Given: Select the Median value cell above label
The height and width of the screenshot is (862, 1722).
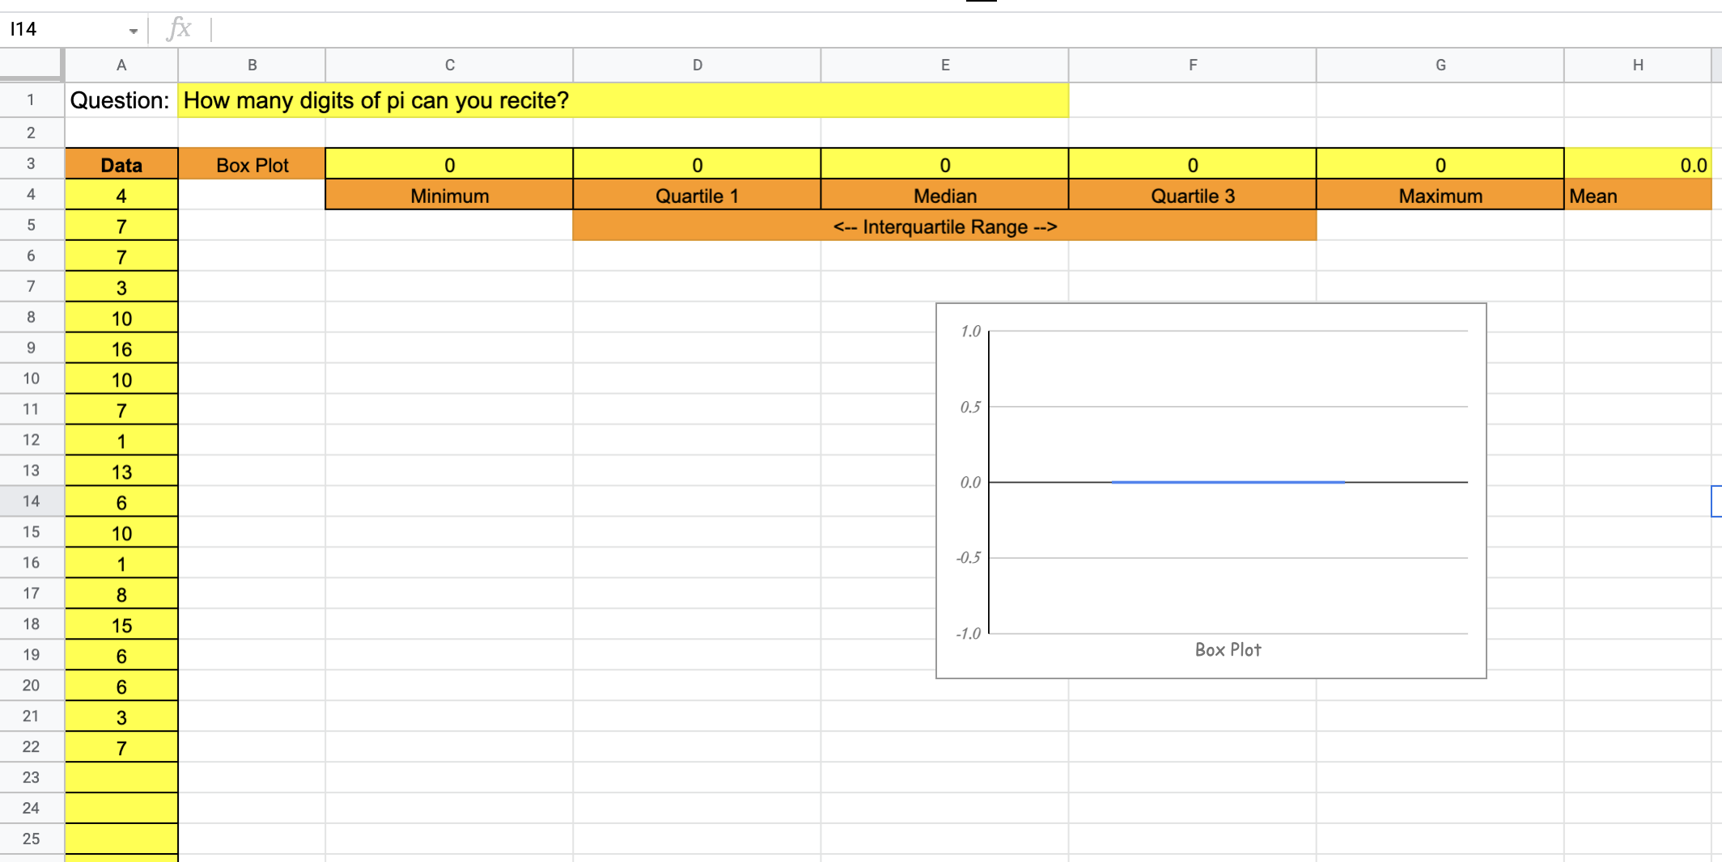Looking at the screenshot, I should [x=944, y=165].
